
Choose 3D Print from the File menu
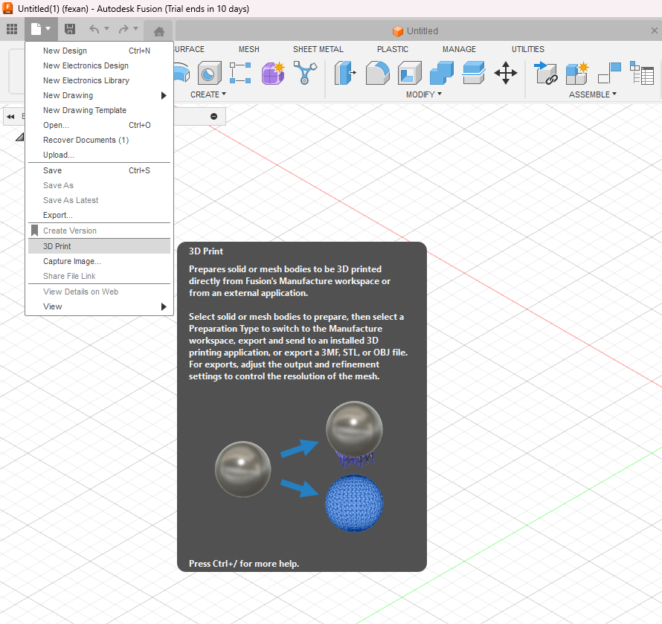coord(99,246)
